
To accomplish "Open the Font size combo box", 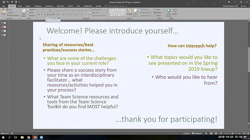I will (53, 10).
